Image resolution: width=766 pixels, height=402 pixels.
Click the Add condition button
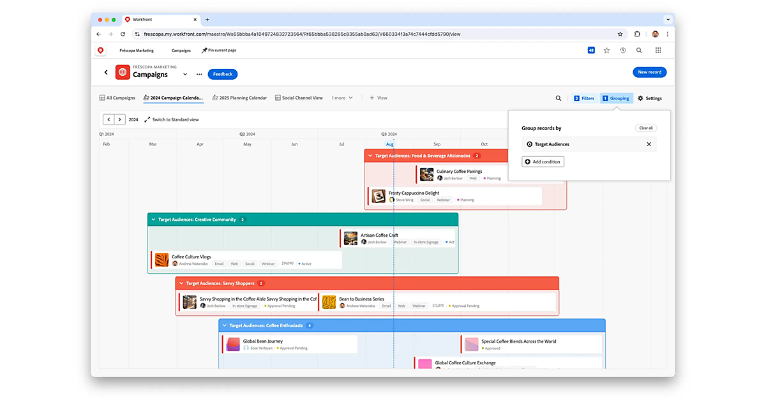tap(543, 162)
